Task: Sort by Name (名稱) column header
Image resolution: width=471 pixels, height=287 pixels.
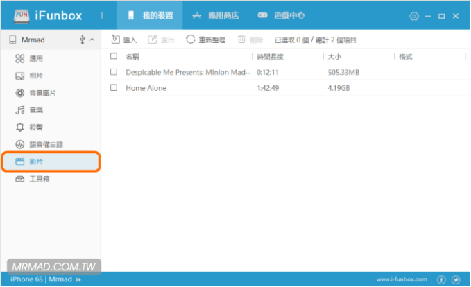Action: click(132, 57)
